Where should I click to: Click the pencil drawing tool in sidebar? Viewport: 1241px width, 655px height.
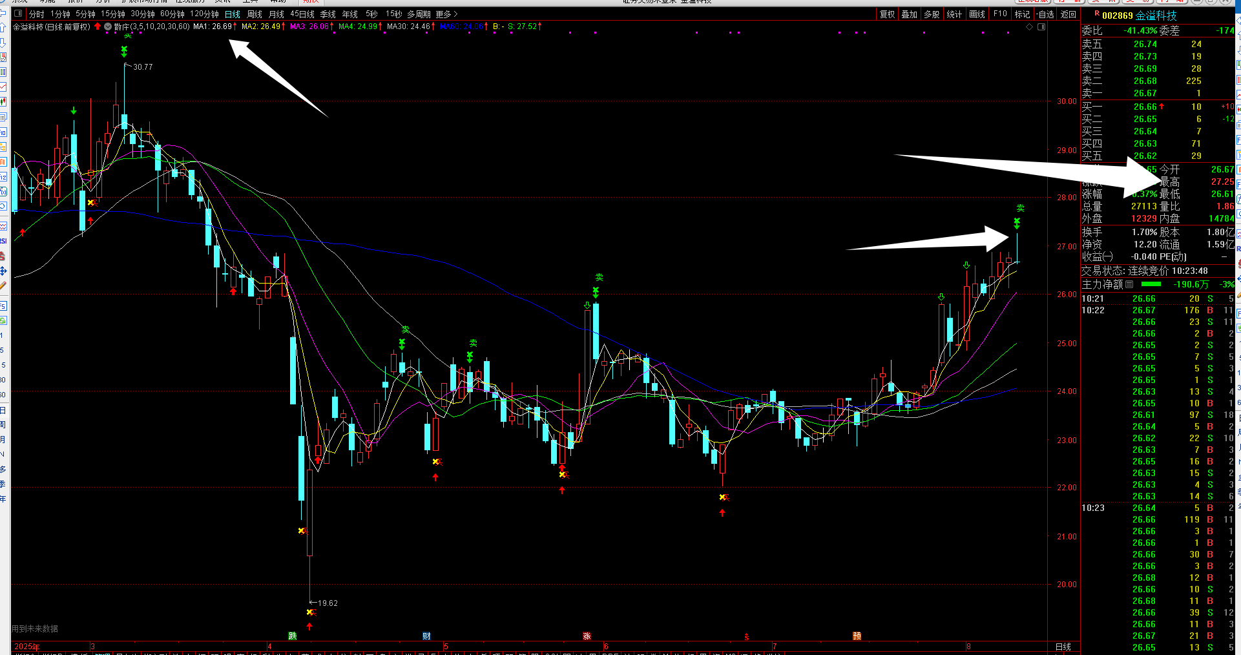[3, 285]
